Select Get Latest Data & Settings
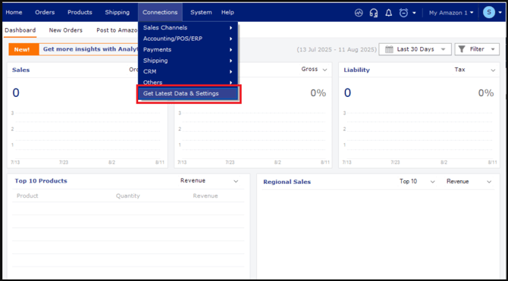The image size is (508, 281). pyautogui.click(x=188, y=94)
